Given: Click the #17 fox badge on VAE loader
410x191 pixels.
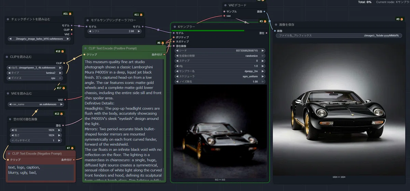Looking at the screenshot, I should point(61,88).
